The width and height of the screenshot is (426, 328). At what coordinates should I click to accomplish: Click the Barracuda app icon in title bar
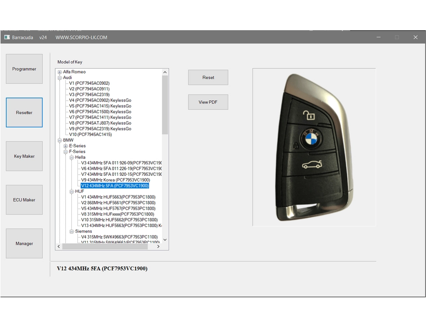(7, 37)
